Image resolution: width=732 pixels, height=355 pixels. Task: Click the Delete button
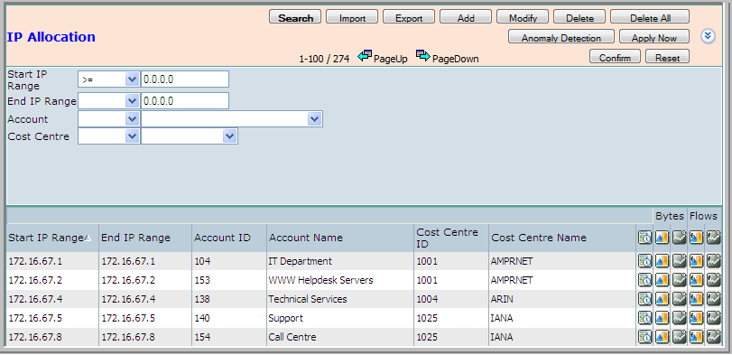579,17
